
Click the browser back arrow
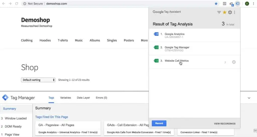pyautogui.click(x=4, y=4)
